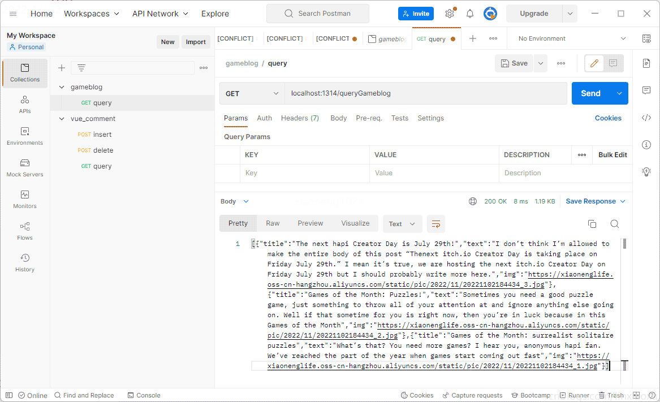Toggle two-pane view in status bar
The height and width of the screenshot is (402, 660).
click(636, 395)
